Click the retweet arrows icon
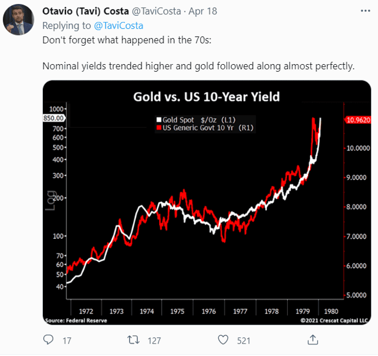This screenshot has width=378, height=356. tap(134, 340)
